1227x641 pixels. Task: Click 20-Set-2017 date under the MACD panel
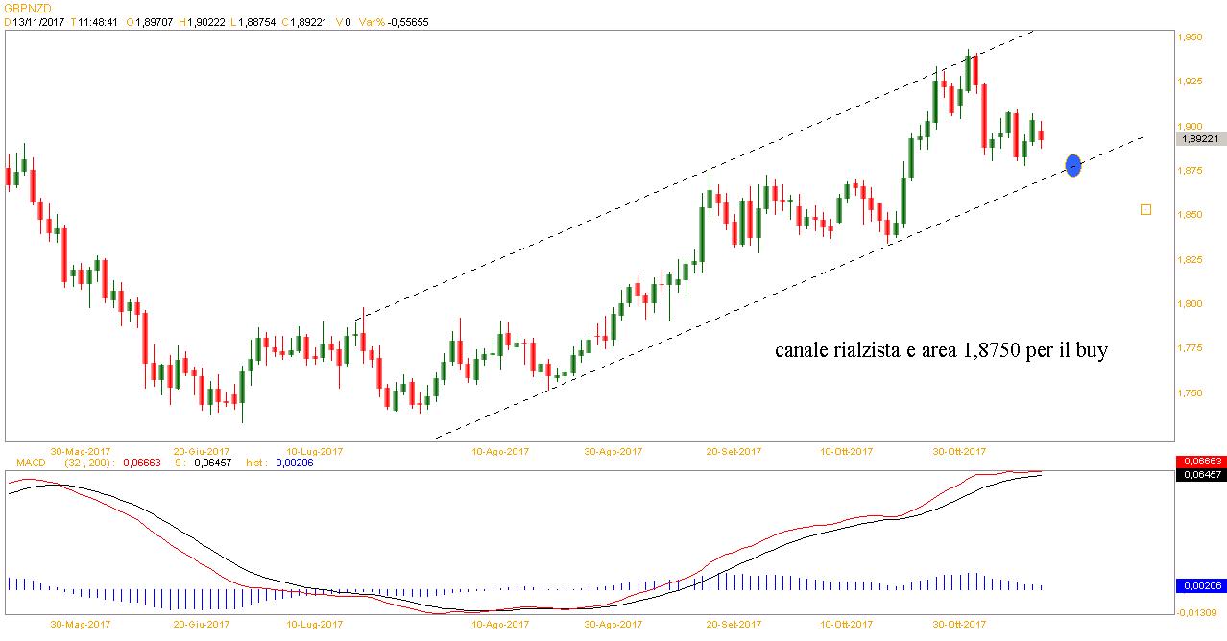[x=734, y=624]
